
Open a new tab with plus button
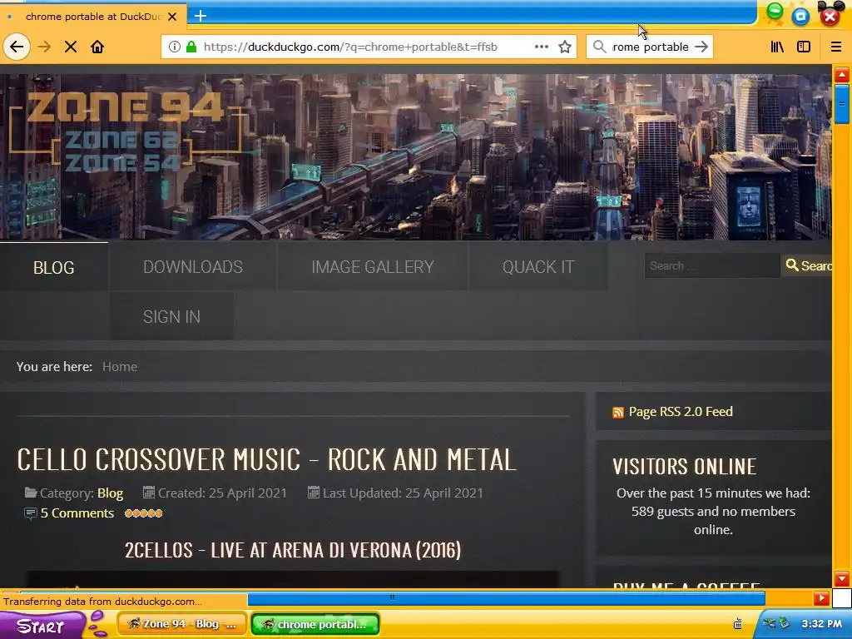tap(201, 16)
